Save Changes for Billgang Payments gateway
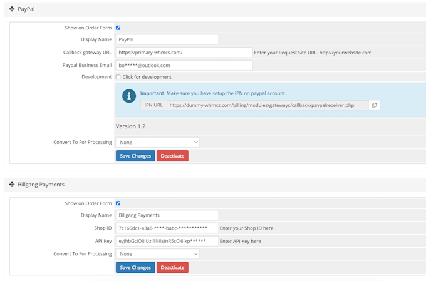This screenshot has height=281, width=426. 135,267
